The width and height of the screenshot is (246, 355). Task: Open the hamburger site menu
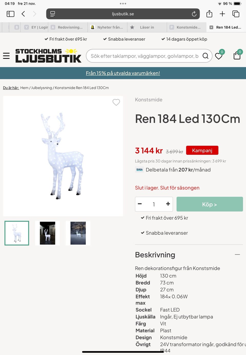[6, 56]
